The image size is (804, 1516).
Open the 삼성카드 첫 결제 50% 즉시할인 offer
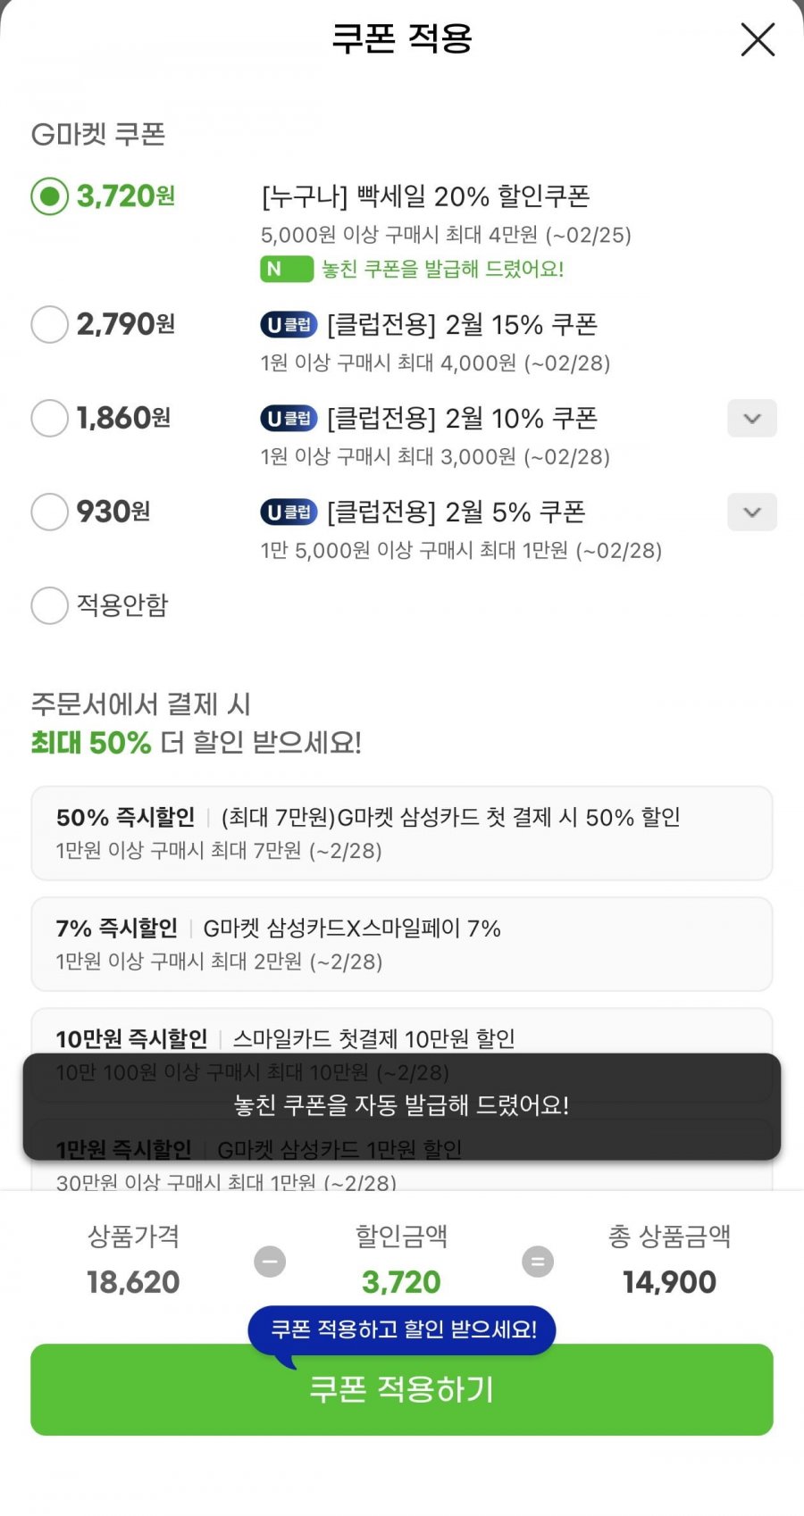(x=401, y=833)
